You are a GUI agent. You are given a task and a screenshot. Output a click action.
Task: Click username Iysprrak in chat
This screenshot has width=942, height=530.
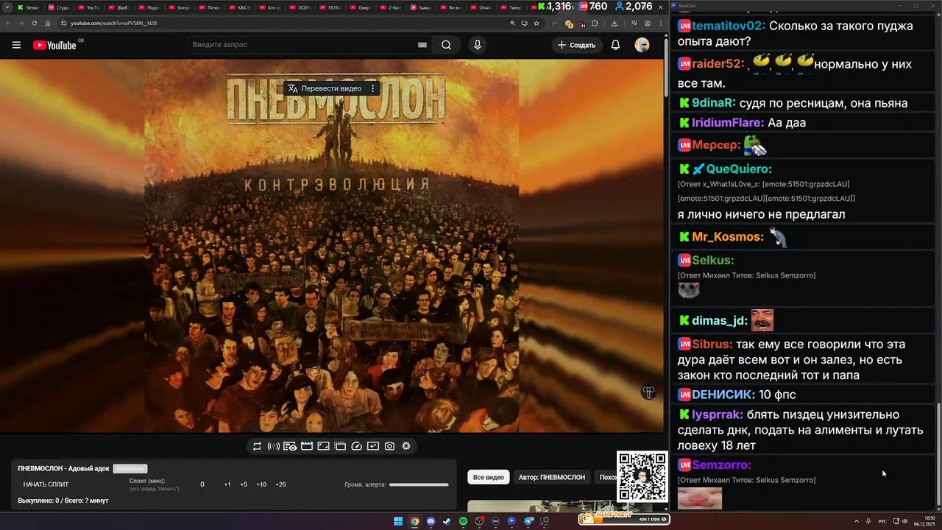[717, 414]
